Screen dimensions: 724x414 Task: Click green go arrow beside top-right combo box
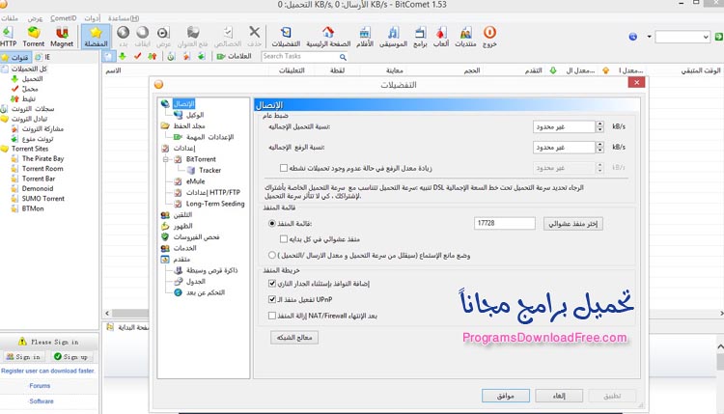pyautogui.click(x=719, y=37)
